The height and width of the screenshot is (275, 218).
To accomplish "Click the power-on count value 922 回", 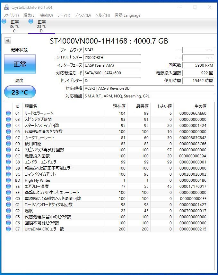I will click(x=198, y=73).
